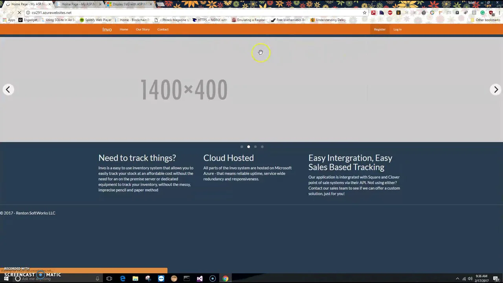Select the first carousel indicator dot

pos(242,147)
